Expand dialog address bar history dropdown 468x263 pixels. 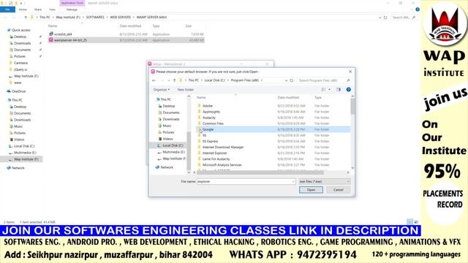point(286,80)
